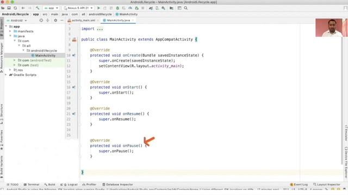Open the AVD Manager phone icon
348x195 pixels.
(157, 8)
